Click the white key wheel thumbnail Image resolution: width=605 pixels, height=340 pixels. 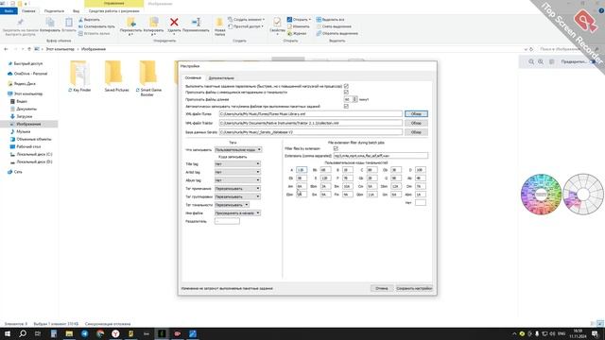(x=583, y=194)
